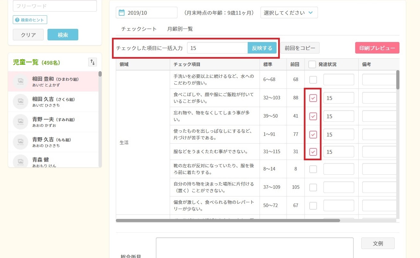Click the 2019/10 date field
Viewport: 420px width, 258px height.
147,13
